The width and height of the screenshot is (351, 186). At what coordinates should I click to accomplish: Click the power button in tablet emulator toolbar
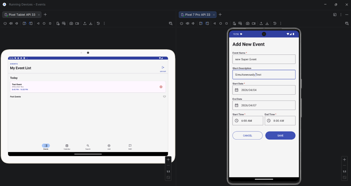tap(5, 23)
